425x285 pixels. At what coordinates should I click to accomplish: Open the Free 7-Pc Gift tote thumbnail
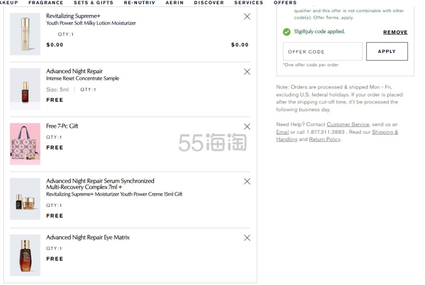[25, 144]
